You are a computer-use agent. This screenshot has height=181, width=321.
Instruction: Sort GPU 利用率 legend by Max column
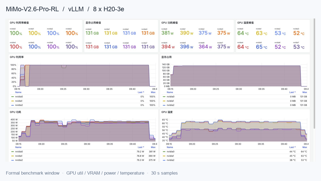coord(153,92)
